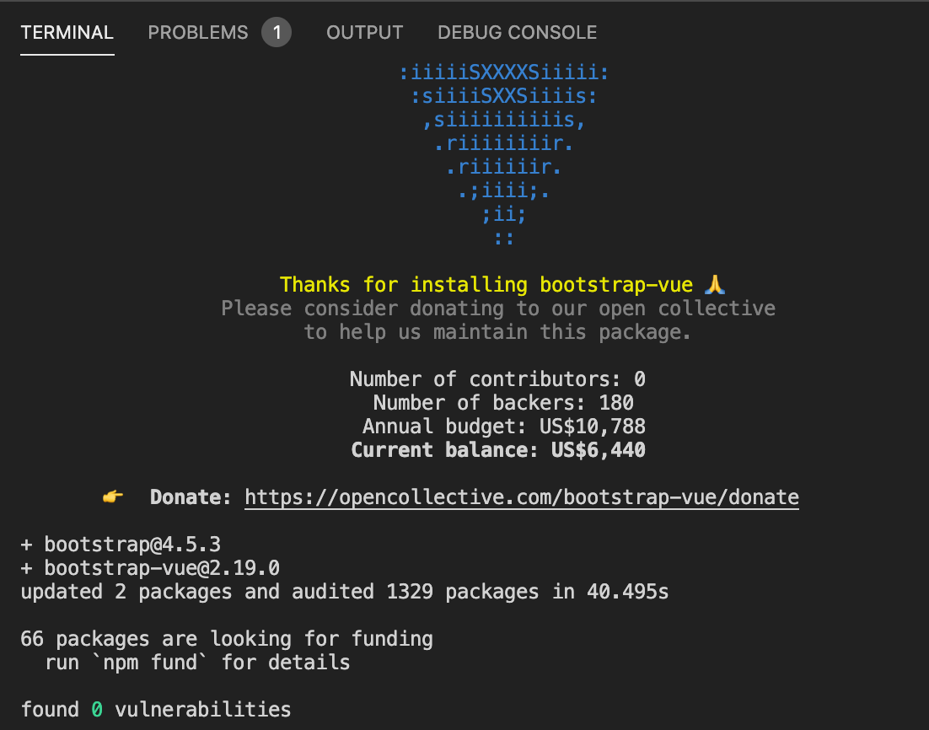Click the praying hands emoji after bootstrap-vue

click(x=715, y=284)
